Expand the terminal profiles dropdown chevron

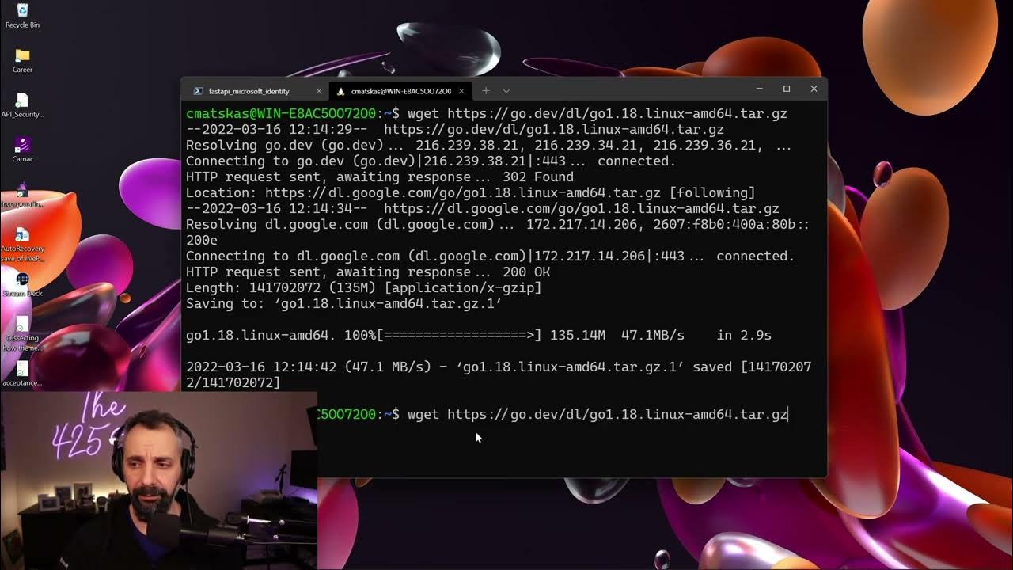506,90
